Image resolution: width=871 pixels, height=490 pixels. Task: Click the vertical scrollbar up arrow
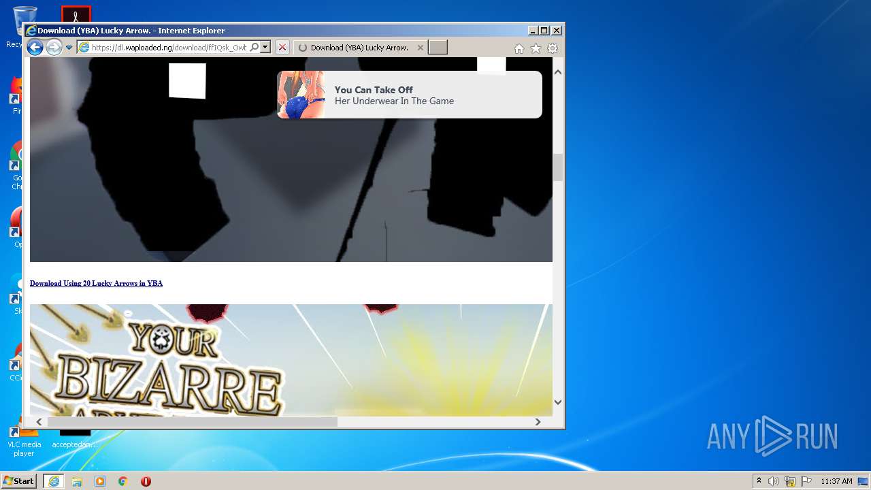tap(558, 71)
